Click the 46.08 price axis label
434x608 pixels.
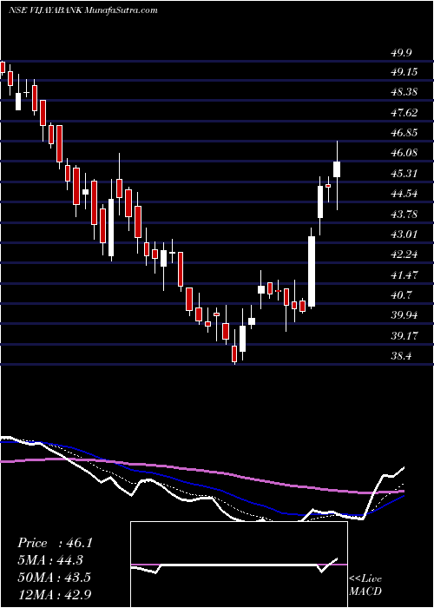click(x=405, y=153)
